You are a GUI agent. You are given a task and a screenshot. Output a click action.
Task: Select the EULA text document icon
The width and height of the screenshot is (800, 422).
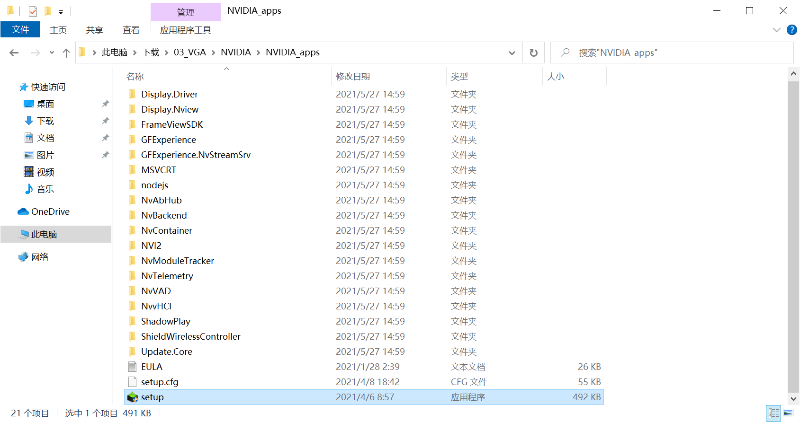coord(133,367)
